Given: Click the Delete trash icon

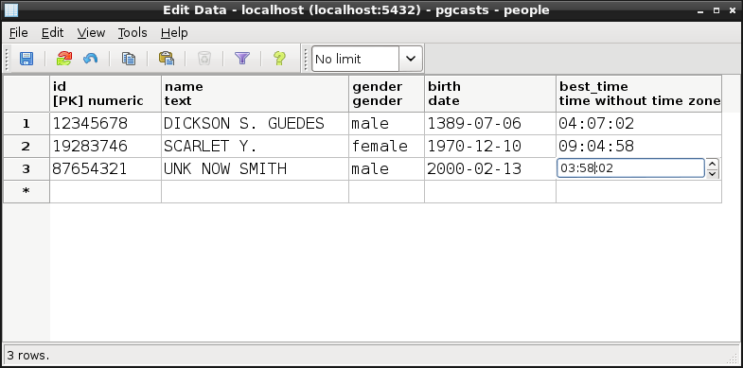Looking at the screenshot, I should [x=204, y=59].
